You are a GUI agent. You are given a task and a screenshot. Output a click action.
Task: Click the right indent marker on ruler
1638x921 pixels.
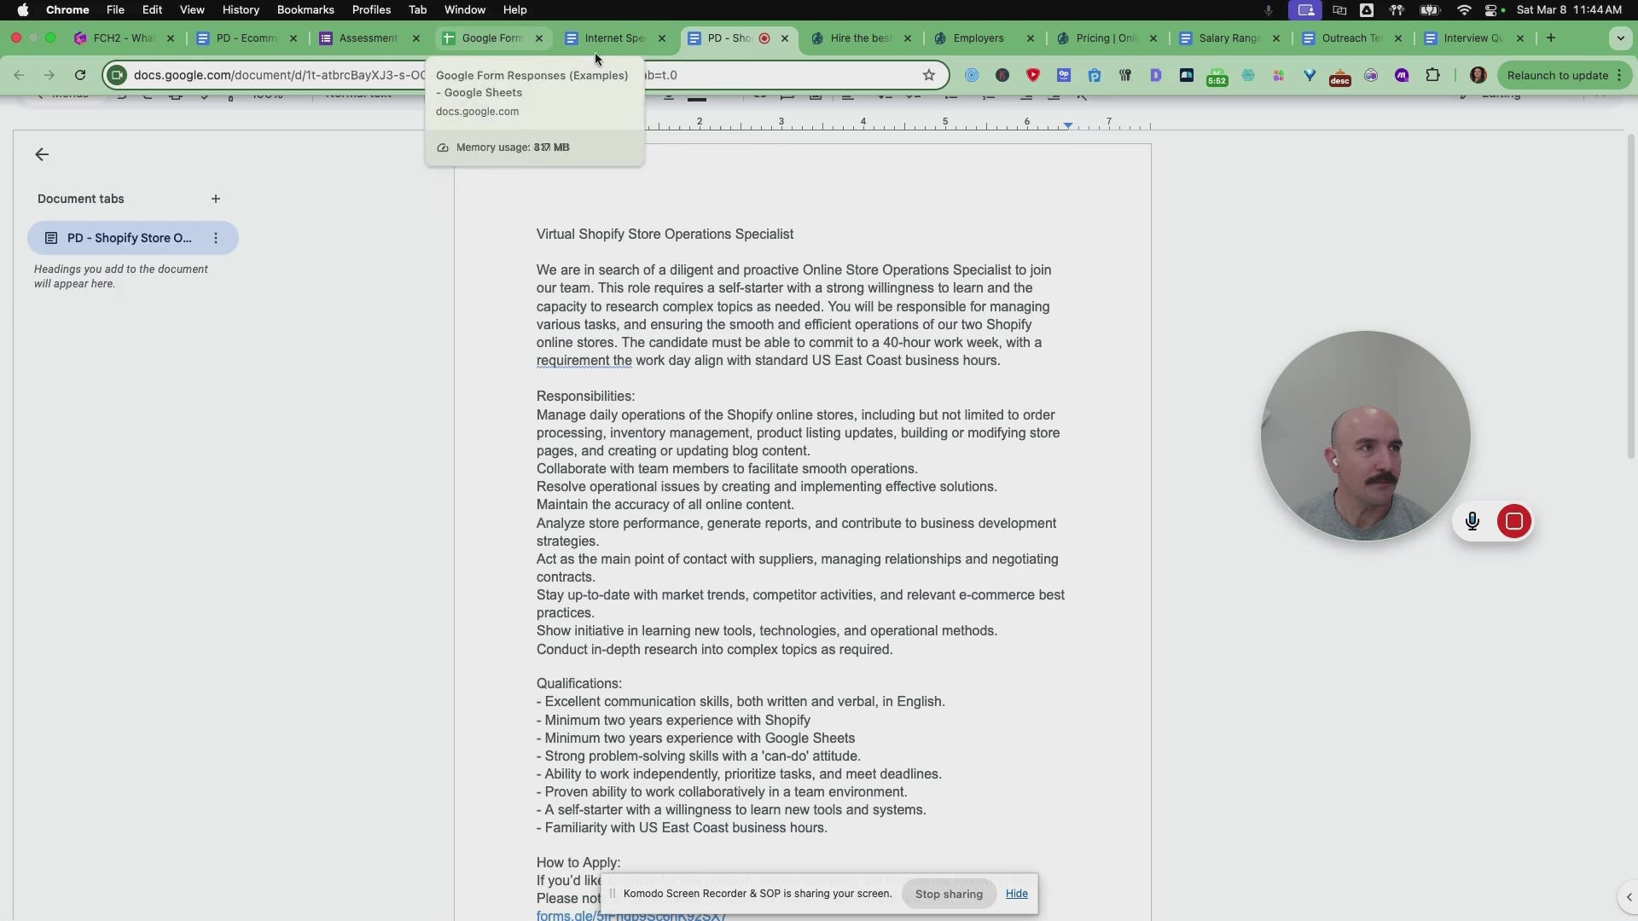(1068, 125)
